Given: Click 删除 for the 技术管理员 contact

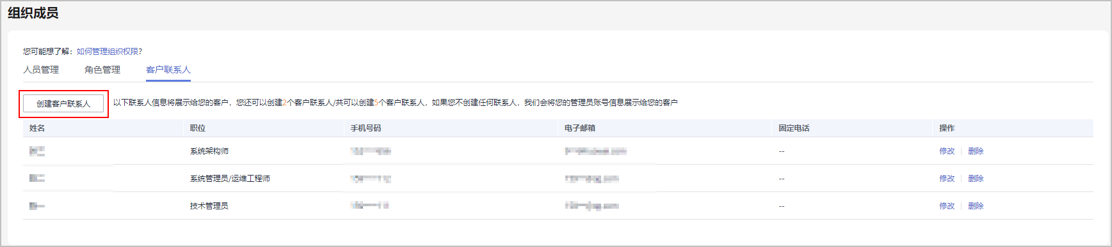Looking at the screenshot, I should [976, 206].
